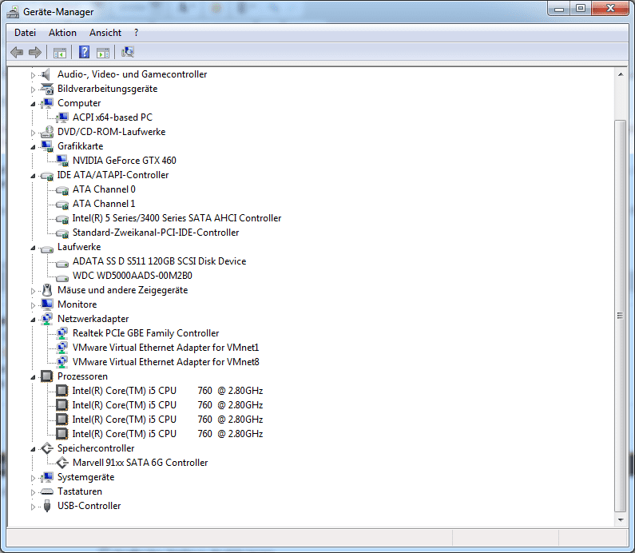Click the Forward arrow toolbar icon
This screenshot has height=553, width=635.
[x=35, y=52]
